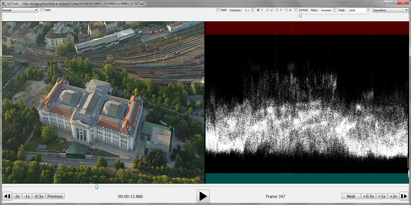411x205 pixels.
Task: Jump to the last frame icon
Action: (404, 196)
